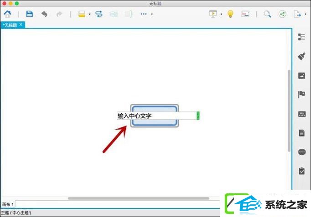
Task: Click the 无标题 window title
Action: pos(155,3)
